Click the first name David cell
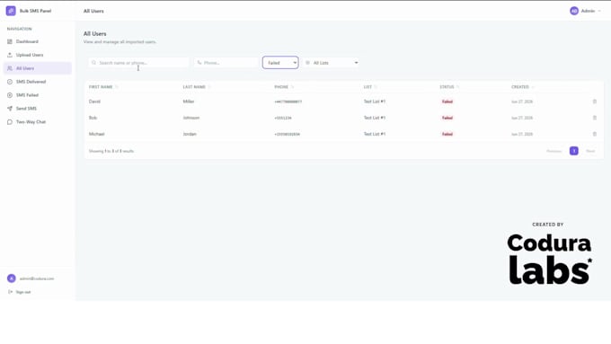Viewport: 611px width, 344px height. pyautogui.click(x=94, y=101)
